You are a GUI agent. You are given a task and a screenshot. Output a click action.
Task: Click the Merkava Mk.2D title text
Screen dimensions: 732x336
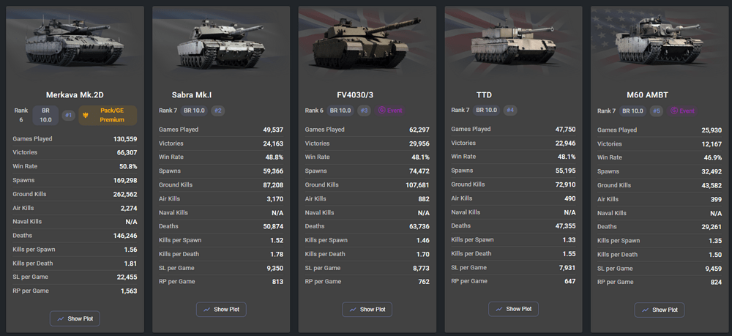click(x=75, y=94)
